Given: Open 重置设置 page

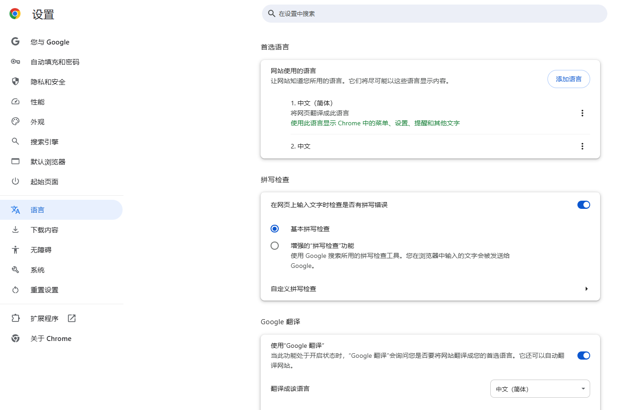Looking at the screenshot, I should [x=61, y=290].
